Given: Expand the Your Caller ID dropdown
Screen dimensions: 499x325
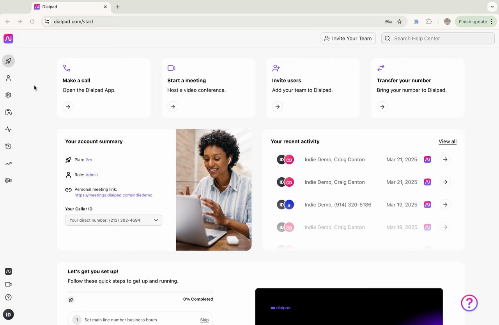Looking at the screenshot, I should 113,220.
